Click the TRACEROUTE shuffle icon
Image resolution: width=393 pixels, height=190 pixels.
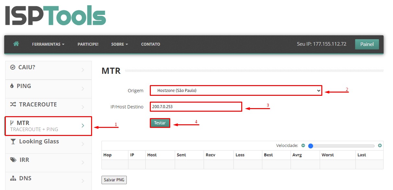tap(13, 104)
